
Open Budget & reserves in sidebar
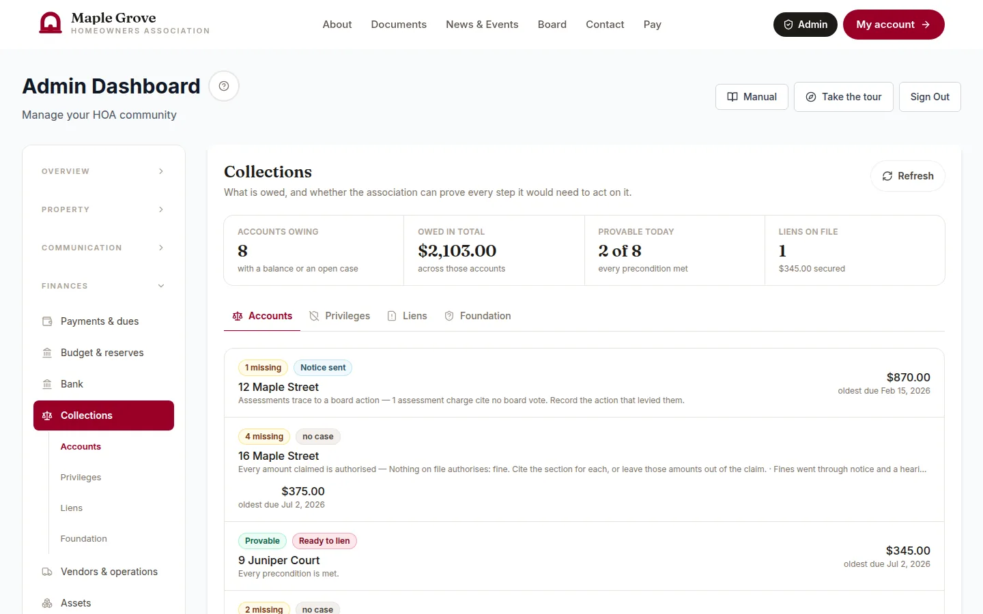(104, 353)
